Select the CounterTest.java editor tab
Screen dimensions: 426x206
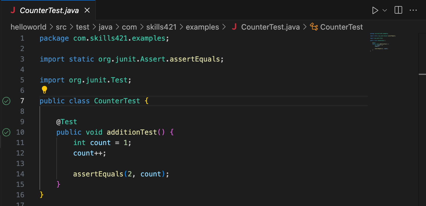click(49, 11)
